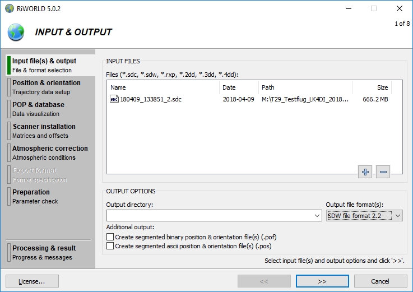The height and width of the screenshot is (292, 413).
Task: Open Processing & result step
Action: click(50, 252)
